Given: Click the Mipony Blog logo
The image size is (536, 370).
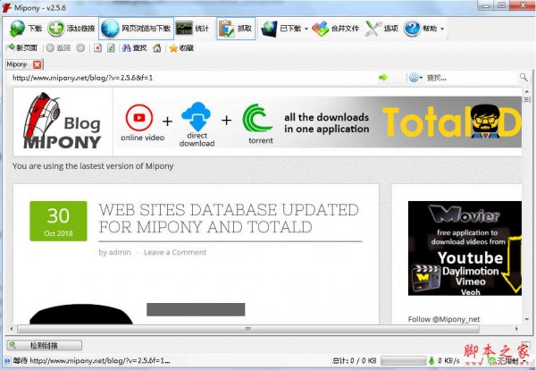Looking at the screenshot, I should tap(63, 121).
